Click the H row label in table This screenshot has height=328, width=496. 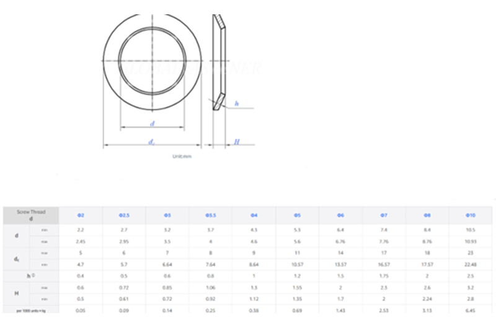click(17, 292)
